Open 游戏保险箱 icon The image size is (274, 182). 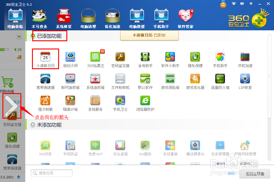[x=170, y=82]
